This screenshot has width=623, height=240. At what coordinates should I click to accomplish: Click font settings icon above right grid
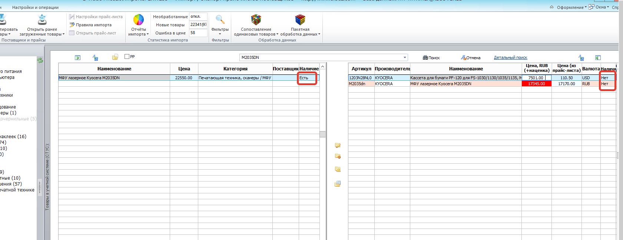click(x=581, y=58)
